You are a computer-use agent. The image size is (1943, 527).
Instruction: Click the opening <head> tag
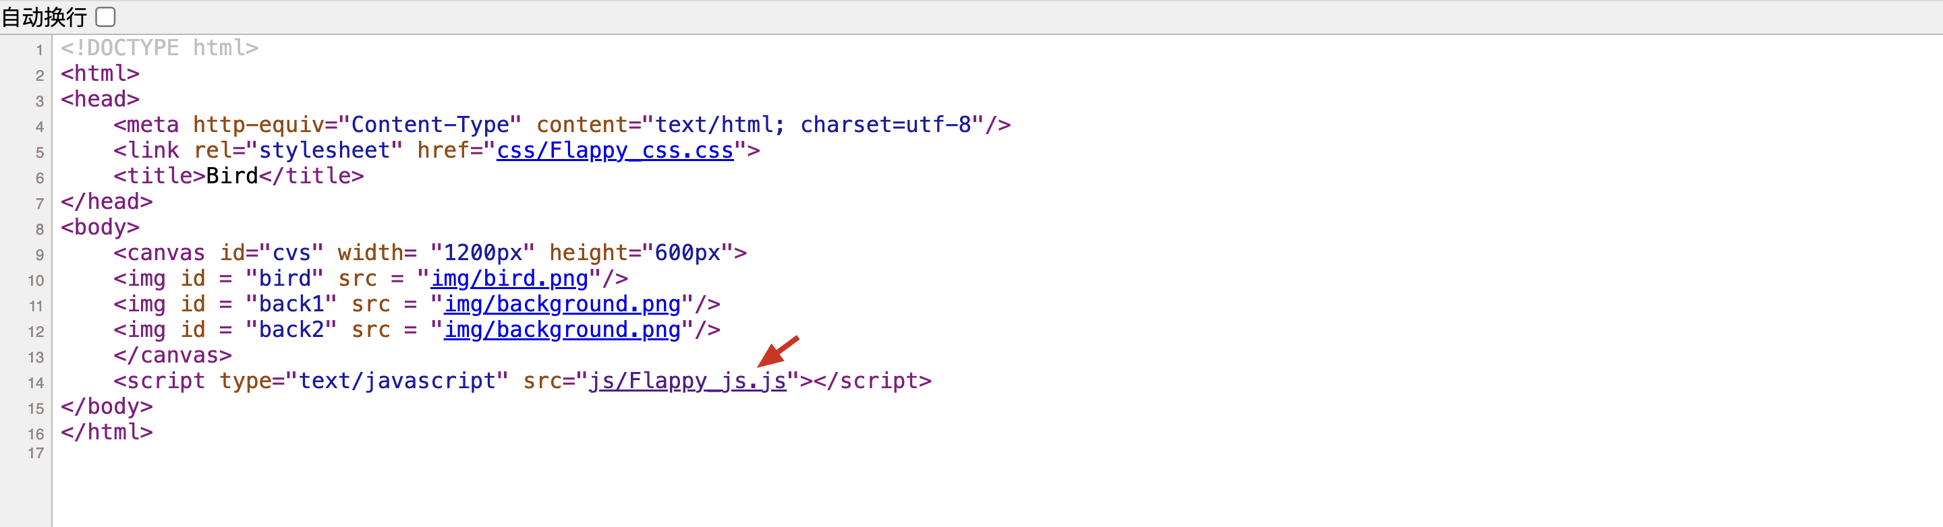click(101, 100)
